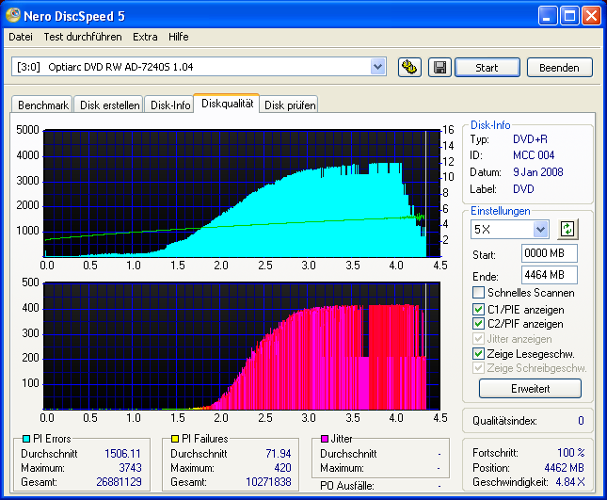607x500 pixels.
Task: Click PI Failures Durchschnitt value 71.94
Action: (279, 454)
